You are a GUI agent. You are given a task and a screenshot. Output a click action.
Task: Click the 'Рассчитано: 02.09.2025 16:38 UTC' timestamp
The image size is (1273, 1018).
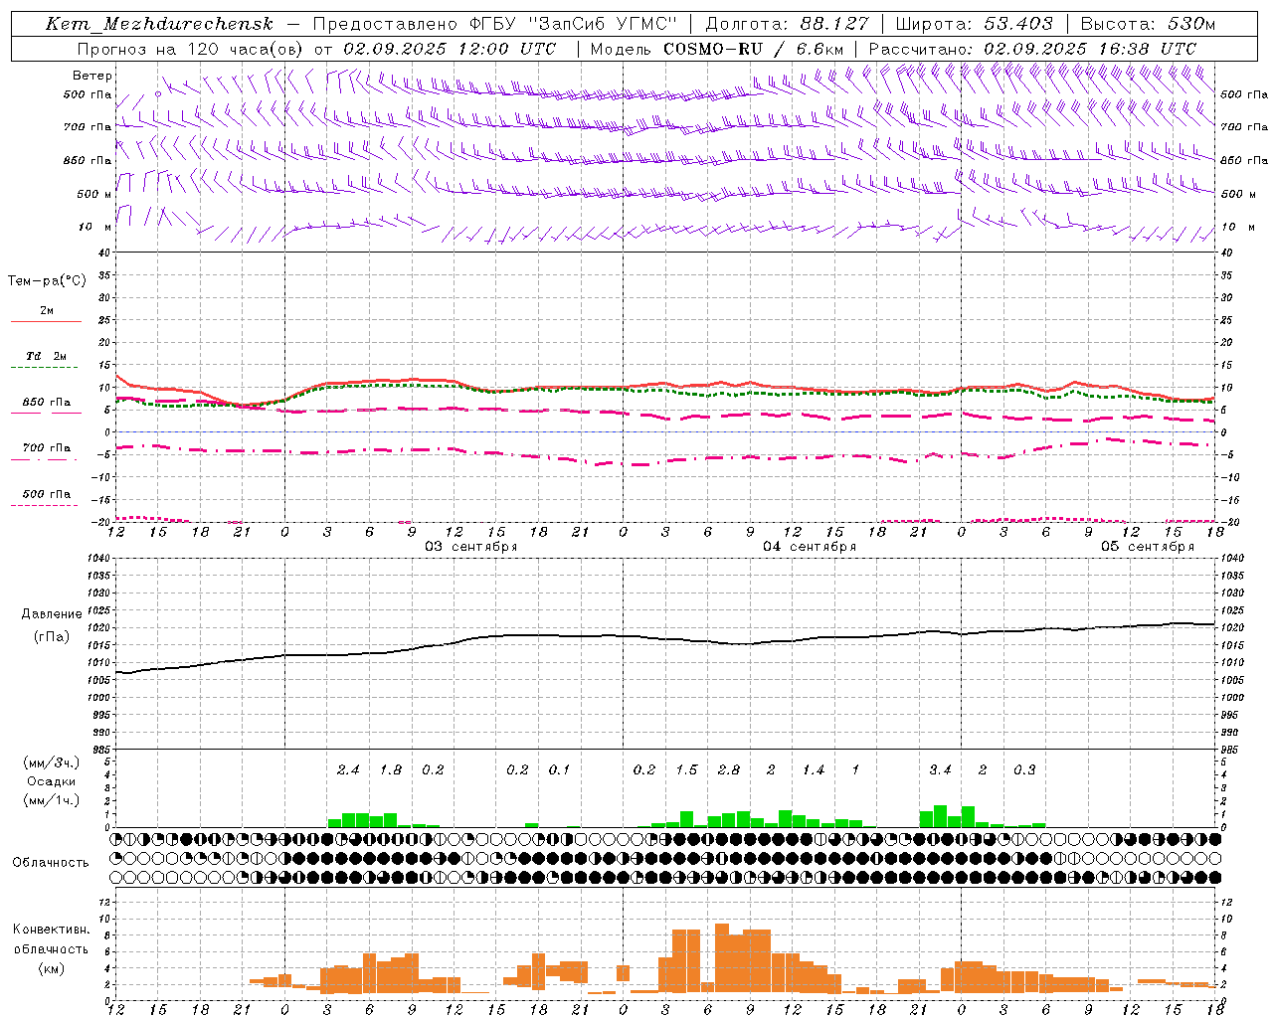click(x=1032, y=49)
